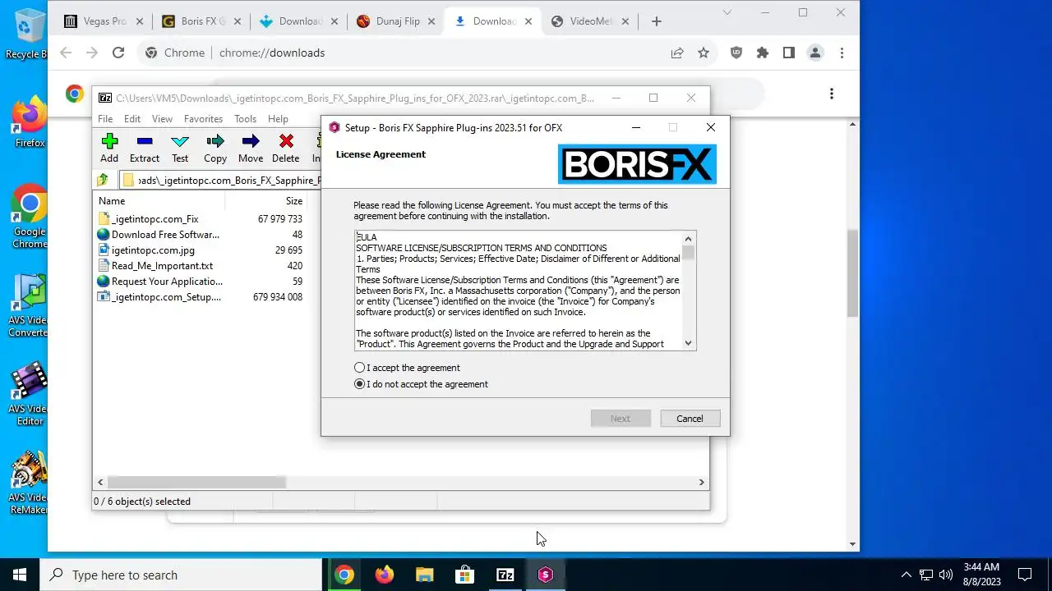1052x591 pixels.
Task: Open Firefox from the desktop shortcut
Action: (x=30, y=121)
